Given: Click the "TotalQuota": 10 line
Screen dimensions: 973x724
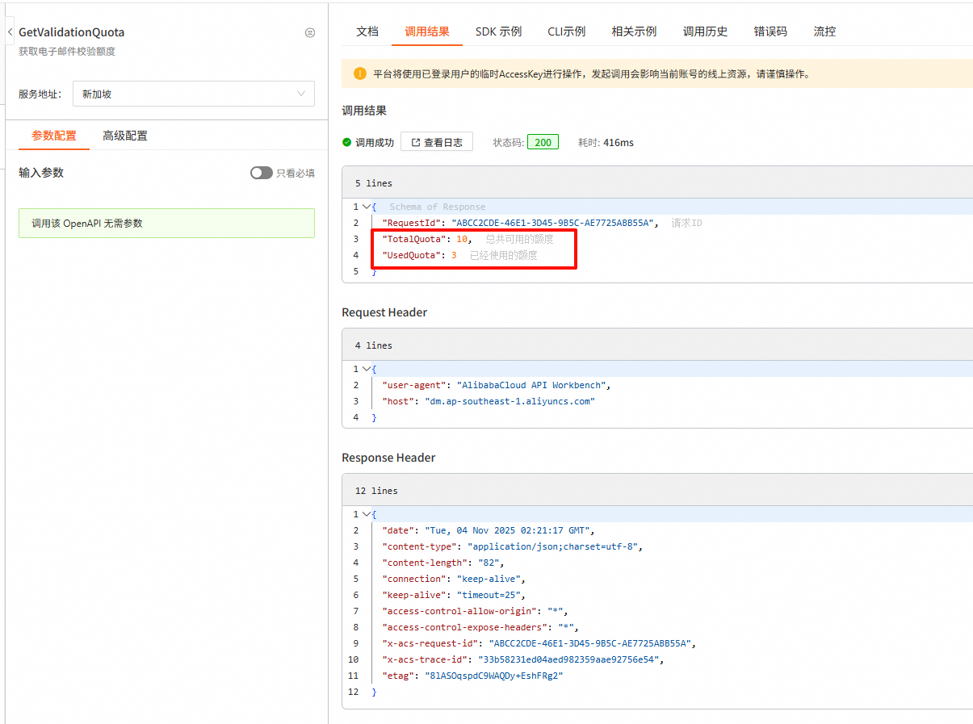Looking at the screenshot, I should tap(426, 239).
